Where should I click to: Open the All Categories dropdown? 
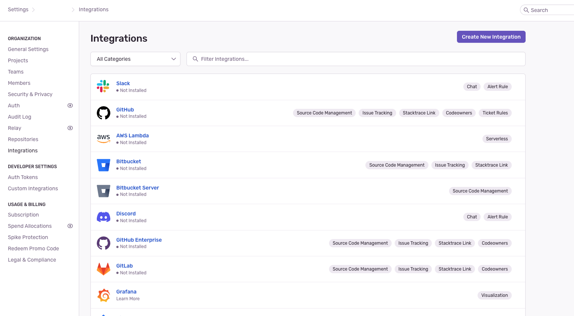(135, 59)
